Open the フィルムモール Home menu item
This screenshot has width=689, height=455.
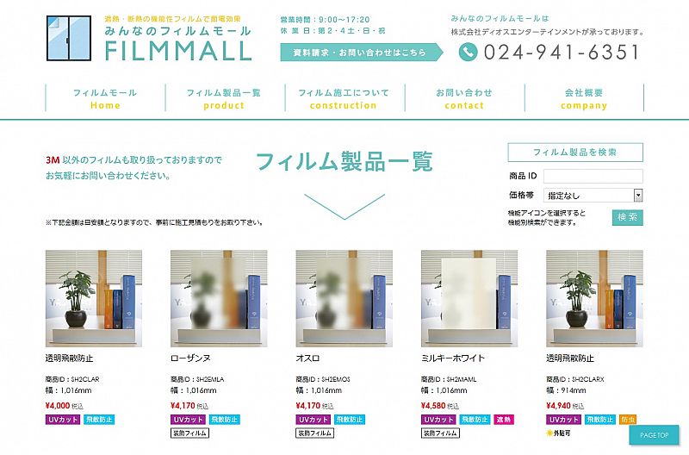[105, 98]
